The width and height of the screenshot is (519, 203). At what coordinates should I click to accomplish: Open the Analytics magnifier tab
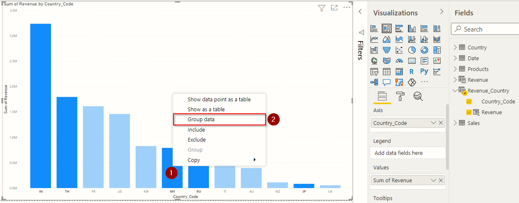[x=418, y=96]
